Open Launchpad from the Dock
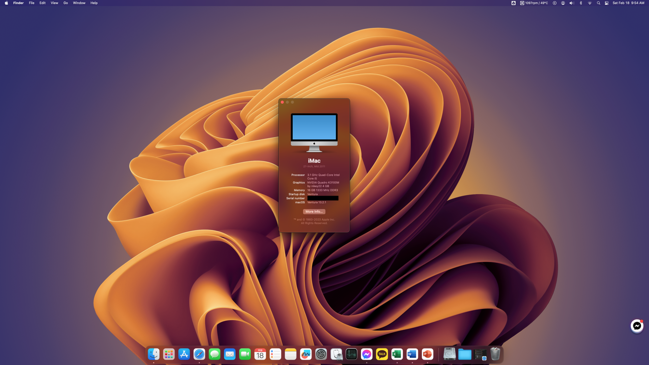This screenshot has height=365, width=649. (169, 354)
